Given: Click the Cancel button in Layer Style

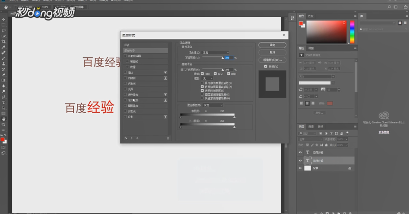Looking at the screenshot, I should 272,52.
